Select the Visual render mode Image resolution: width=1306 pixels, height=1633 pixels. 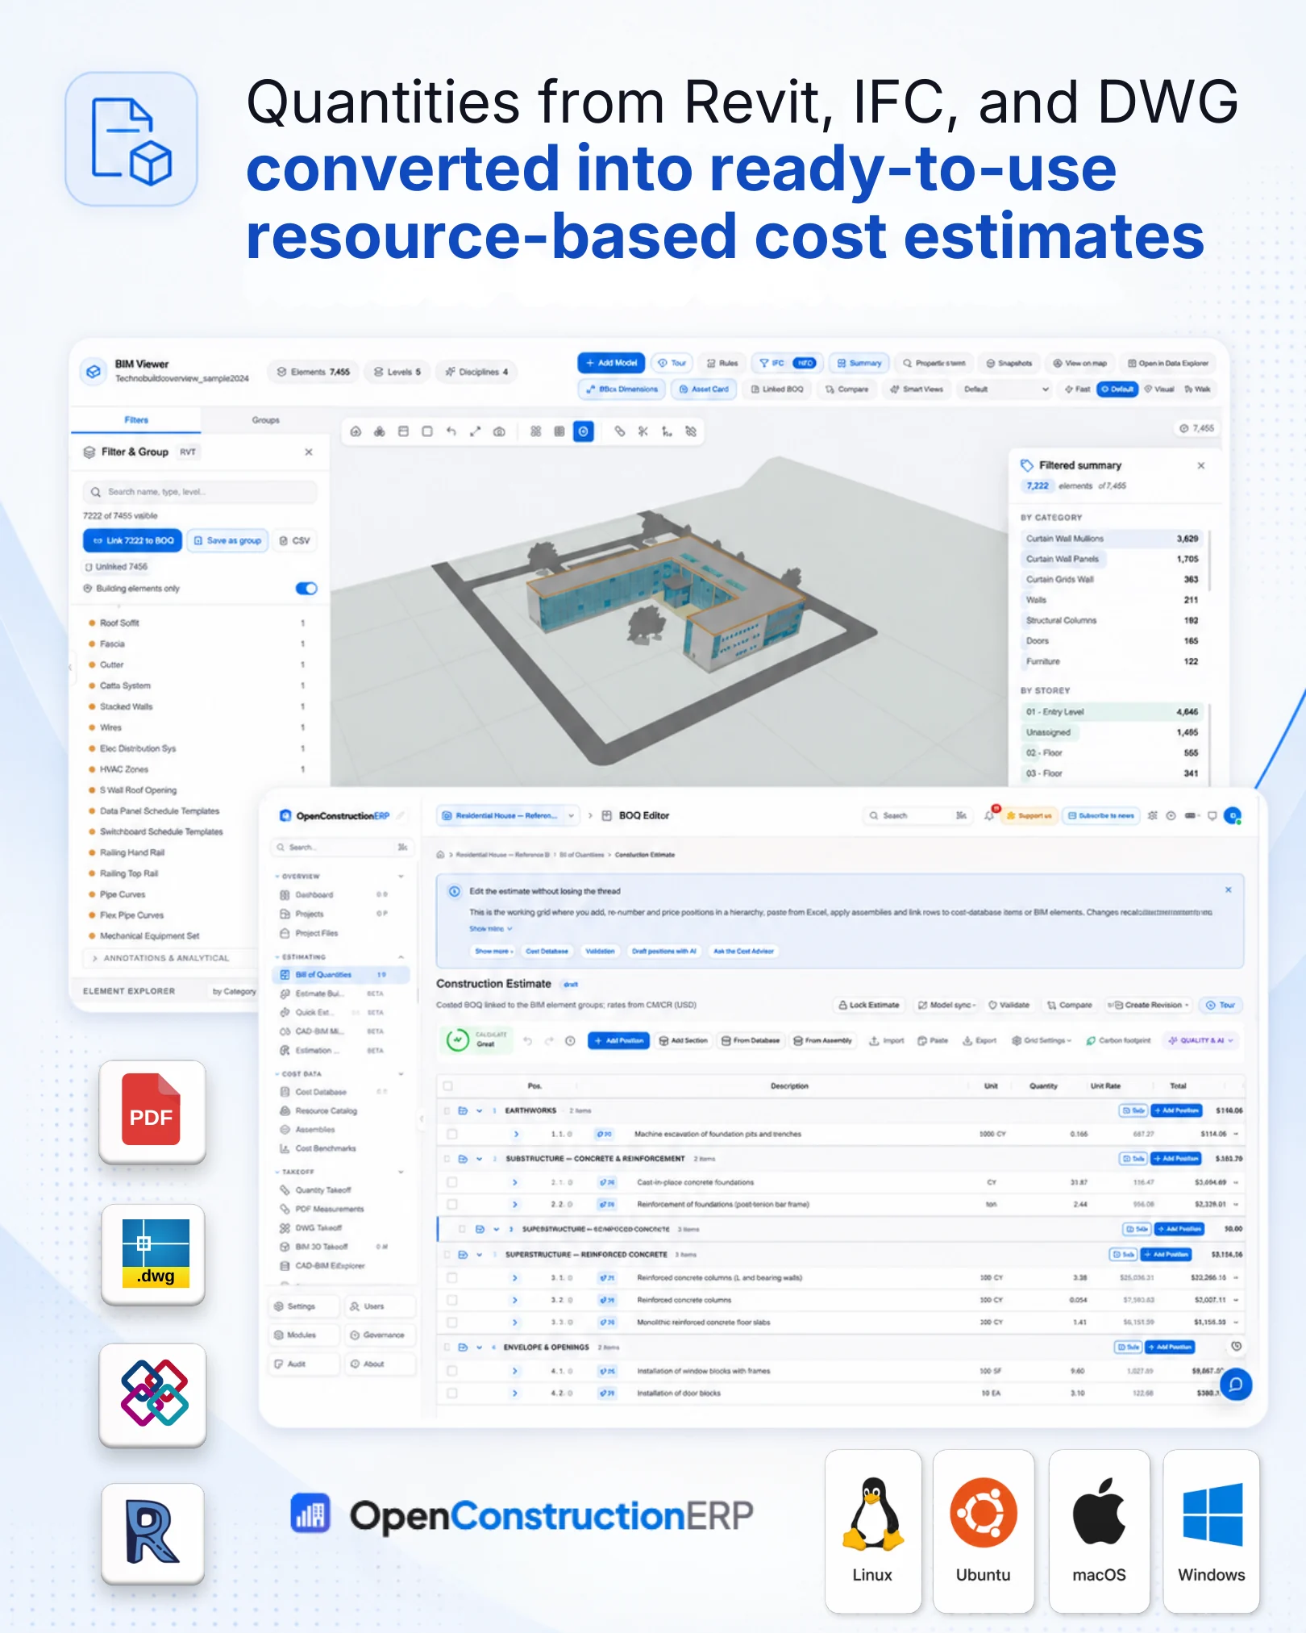click(x=1159, y=389)
